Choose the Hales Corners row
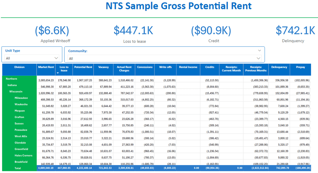 [x=23, y=155]
